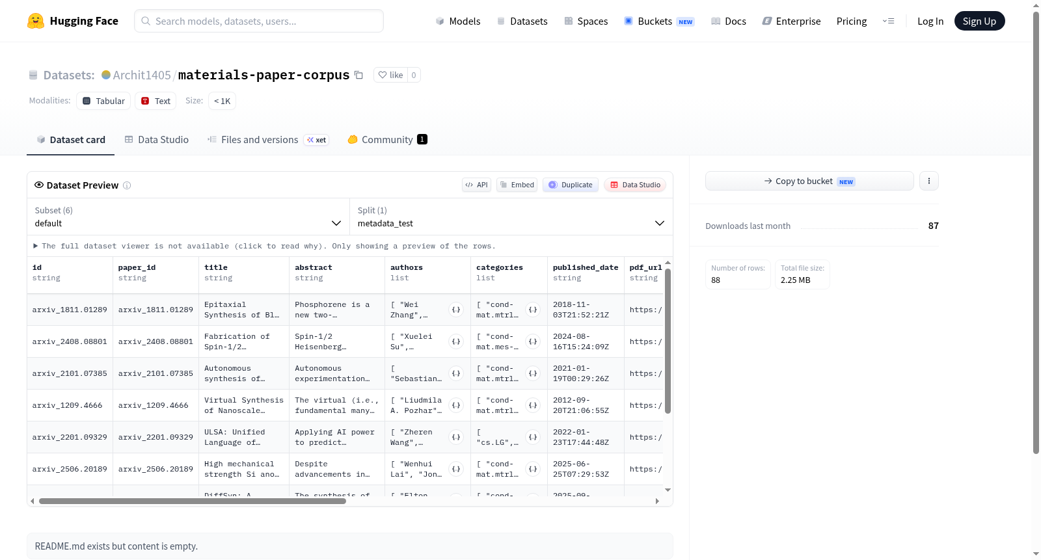The height and width of the screenshot is (560, 1041).
Task: Click the API button
Action: pos(476,185)
